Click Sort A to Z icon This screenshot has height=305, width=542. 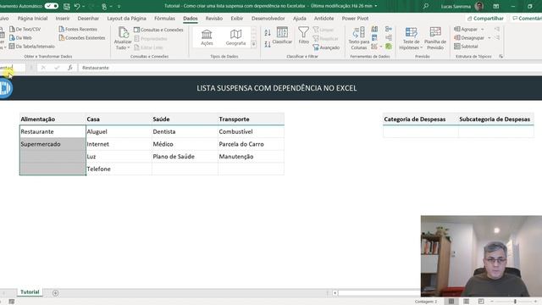tap(268, 33)
